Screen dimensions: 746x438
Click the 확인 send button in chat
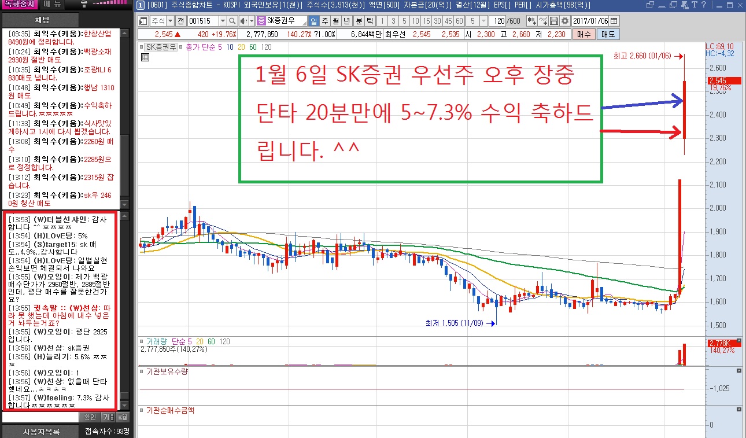point(90,417)
